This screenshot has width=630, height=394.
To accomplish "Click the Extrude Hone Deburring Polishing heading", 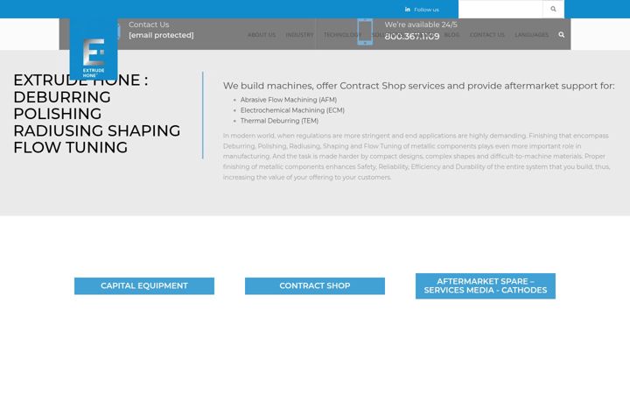I will click(x=97, y=114).
